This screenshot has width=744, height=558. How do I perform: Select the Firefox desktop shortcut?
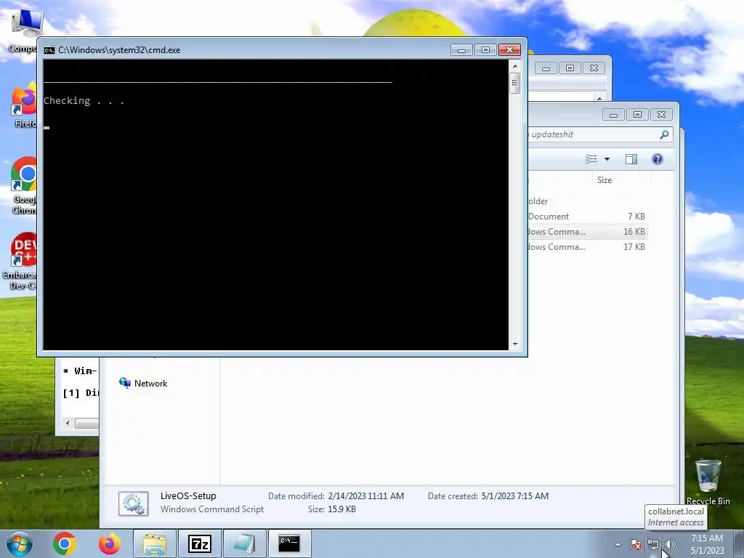click(25, 105)
